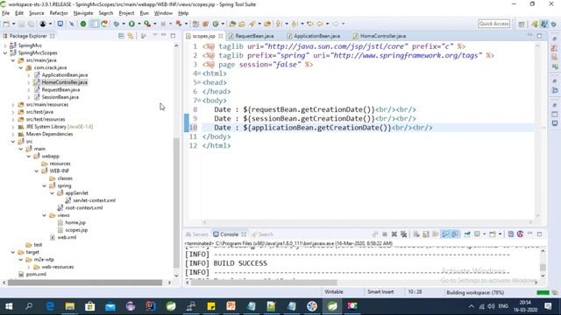Switch to the Spring perspective icon
561x315 pixels.
pyautogui.click(x=544, y=24)
